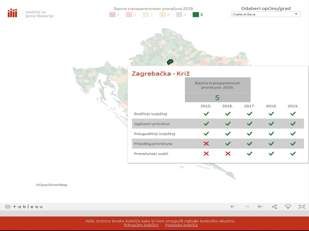
Task: Click the highlighted Križ municipality on map
Action: pyautogui.click(x=170, y=62)
